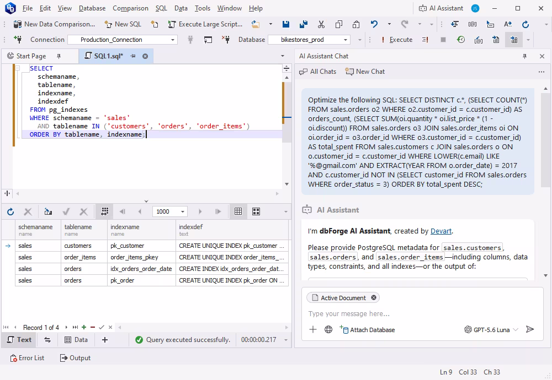Click the Save All icon
The image size is (552, 380).
click(x=304, y=24)
